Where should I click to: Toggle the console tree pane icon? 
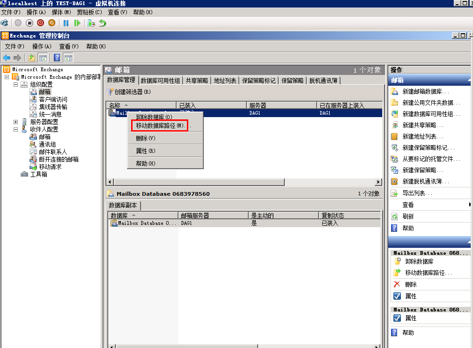pos(43,58)
